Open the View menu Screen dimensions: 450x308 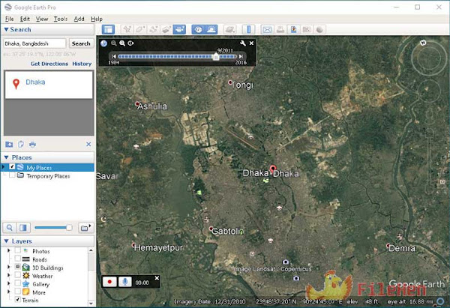42,19
